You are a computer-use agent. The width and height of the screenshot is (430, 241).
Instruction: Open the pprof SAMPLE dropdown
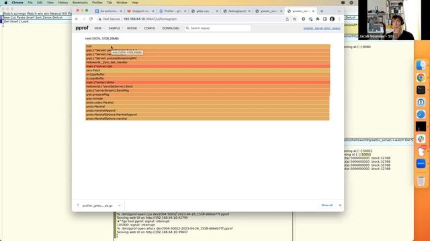coord(115,28)
